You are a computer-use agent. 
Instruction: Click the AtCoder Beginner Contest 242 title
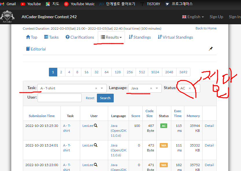tap(49, 17)
